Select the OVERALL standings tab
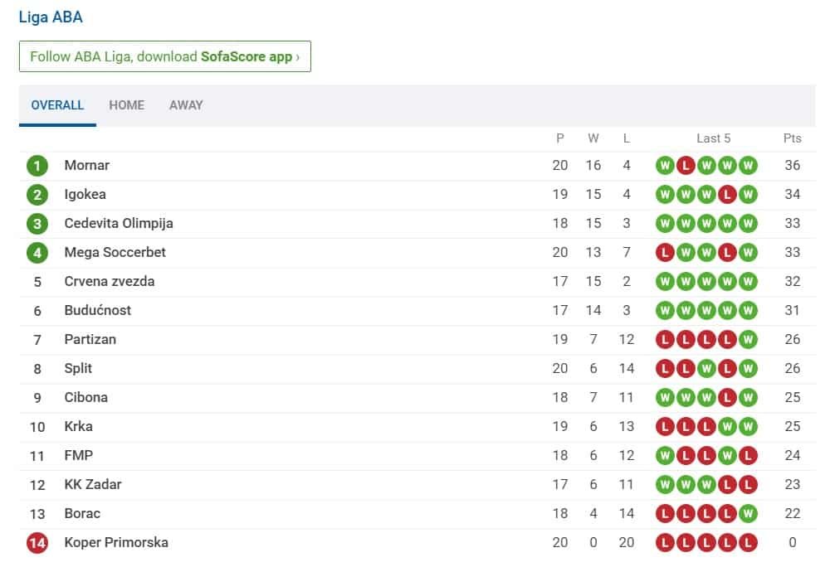This screenshot has height=572, width=830. point(57,105)
